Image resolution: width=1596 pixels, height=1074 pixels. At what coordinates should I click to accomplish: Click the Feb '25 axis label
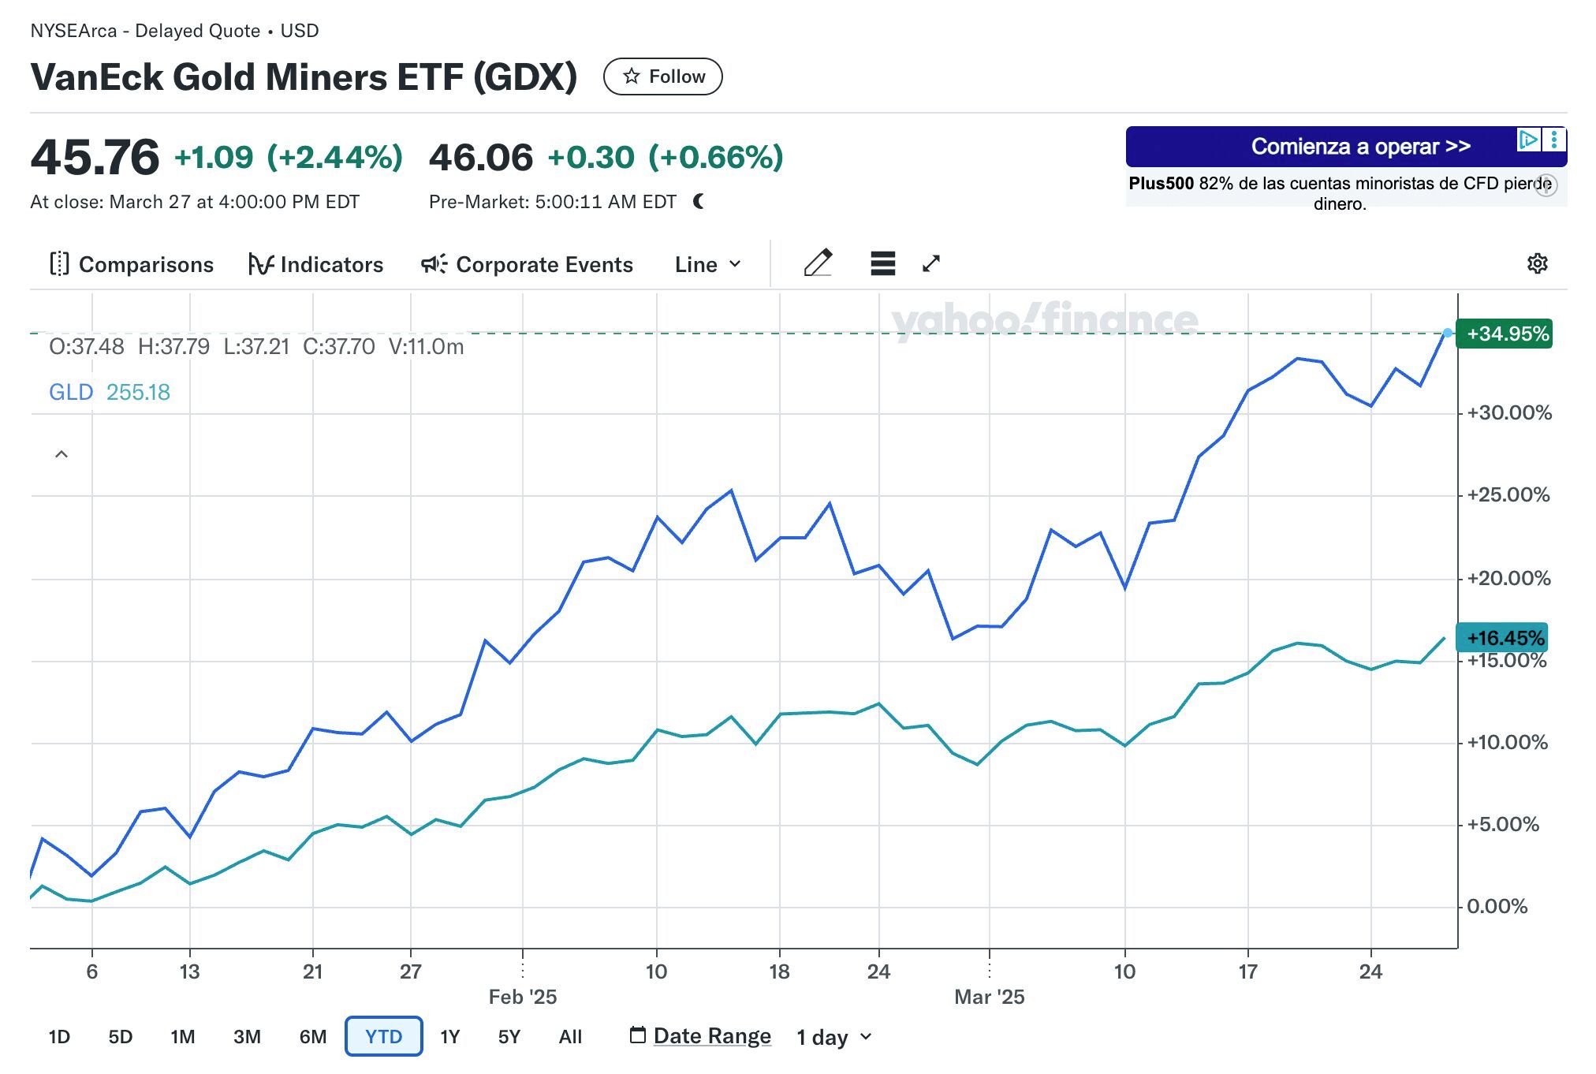[523, 997]
